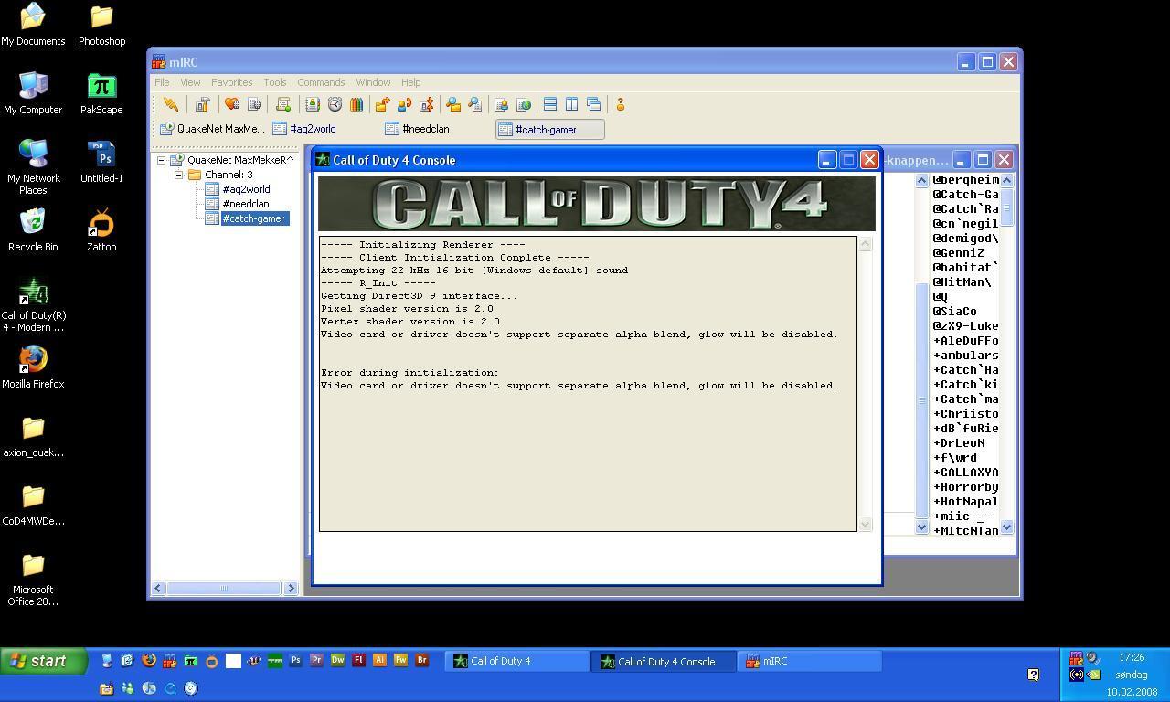Select #aq2world in the treebar

pyautogui.click(x=247, y=189)
